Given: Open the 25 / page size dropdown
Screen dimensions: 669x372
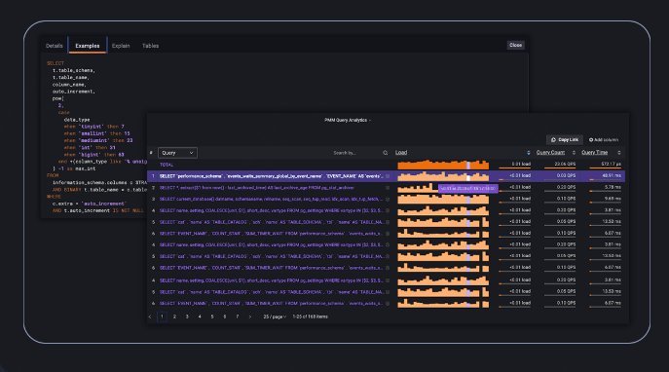Looking at the screenshot, I should click(x=275, y=316).
